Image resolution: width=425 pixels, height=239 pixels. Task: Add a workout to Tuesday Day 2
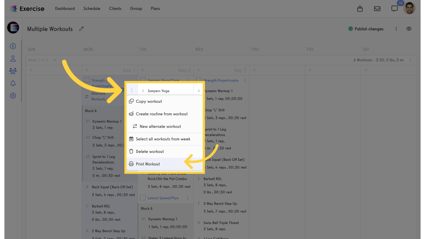tap(143, 70)
